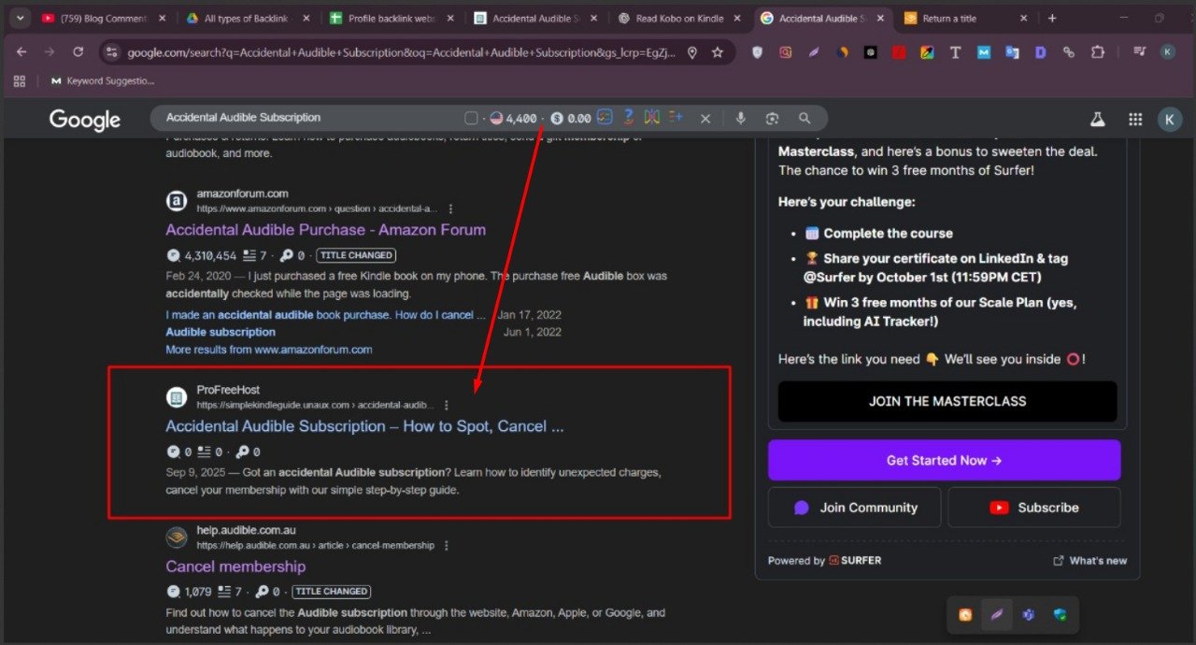Bookmark this page using the star icon
This screenshot has width=1196, height=645.
tap(719, 52)
